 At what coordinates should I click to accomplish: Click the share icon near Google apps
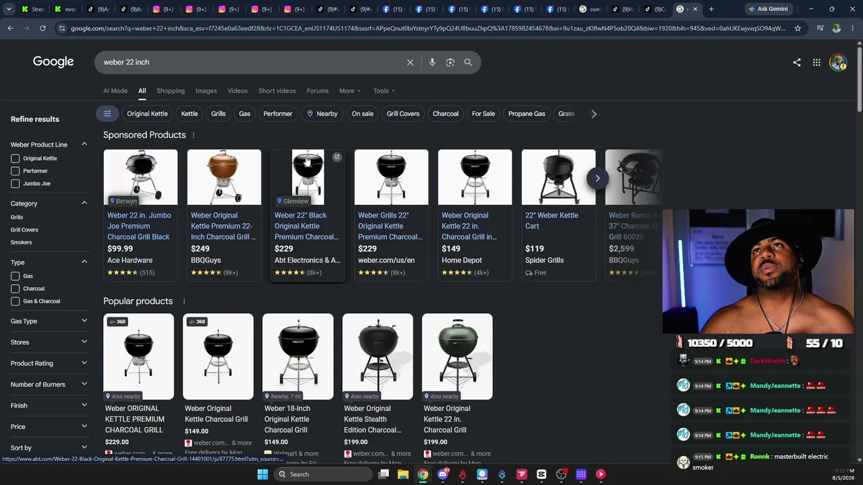pos(797,62)
